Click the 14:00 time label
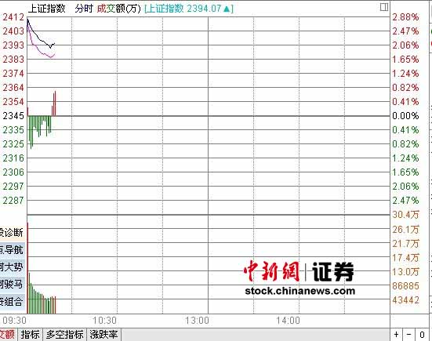Screen dimensions: 432x341 click(x=288, y=321)
